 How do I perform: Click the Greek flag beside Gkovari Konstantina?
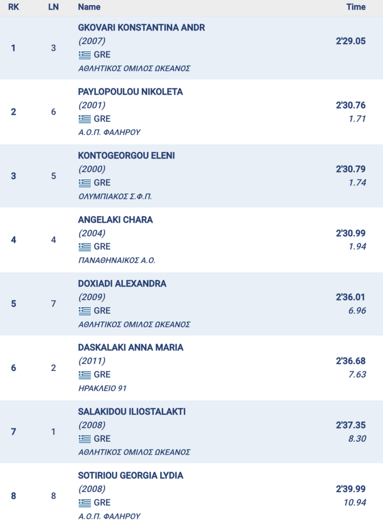click(85, 55)
